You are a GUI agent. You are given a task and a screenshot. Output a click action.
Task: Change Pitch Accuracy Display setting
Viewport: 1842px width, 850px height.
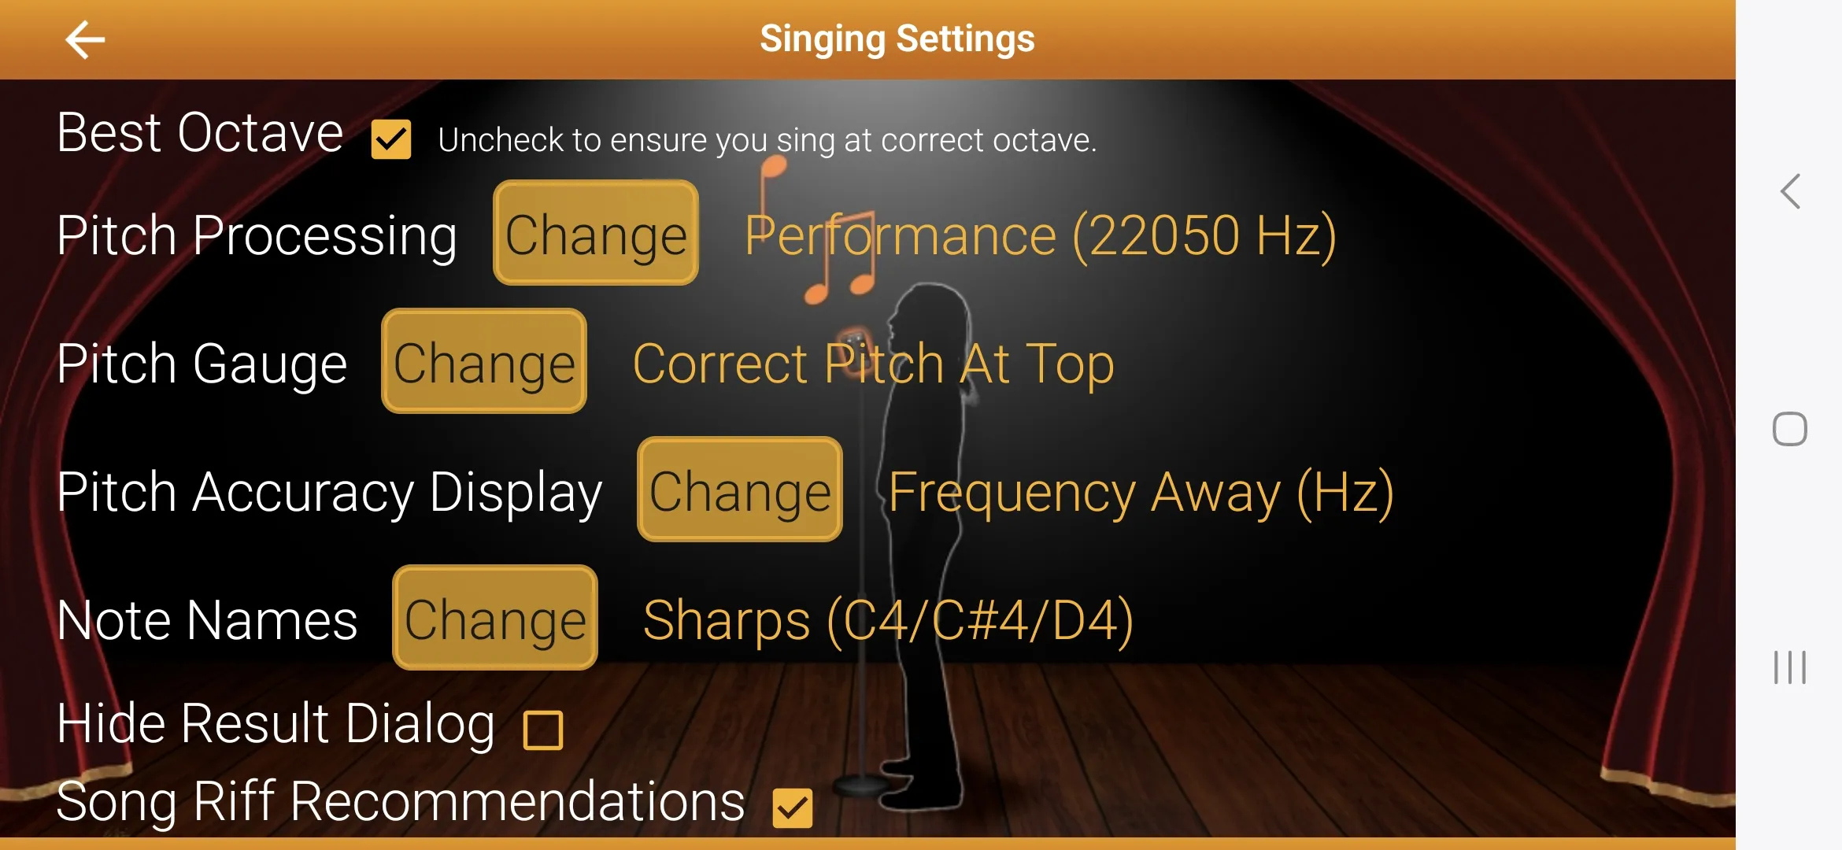739,491
